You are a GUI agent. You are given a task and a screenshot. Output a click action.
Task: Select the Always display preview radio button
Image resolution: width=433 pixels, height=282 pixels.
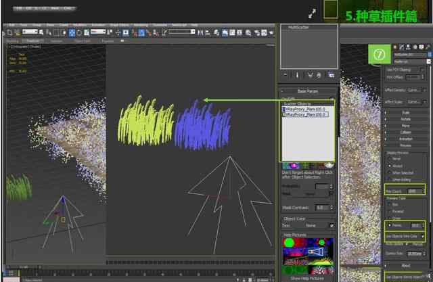[388, 164]
